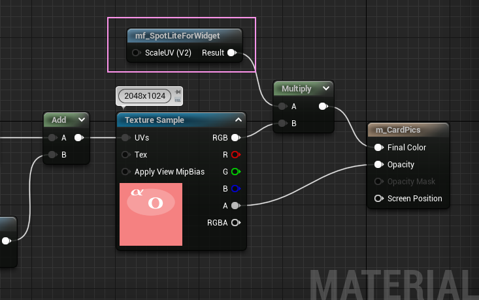Click the ScaleUV (V2) label text
Screen dimensions: 479x300
pyautogui.click(x=168, y=53)
